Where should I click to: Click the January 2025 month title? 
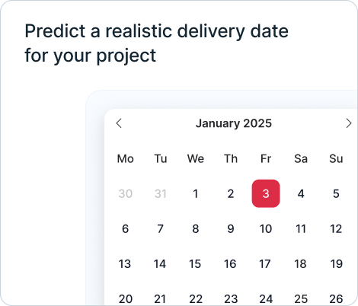coord(234,123)
